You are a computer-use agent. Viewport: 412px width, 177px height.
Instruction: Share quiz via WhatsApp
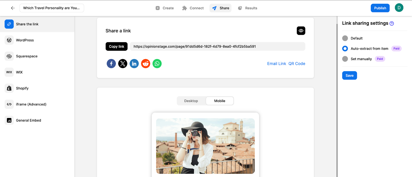click(157, 64)
